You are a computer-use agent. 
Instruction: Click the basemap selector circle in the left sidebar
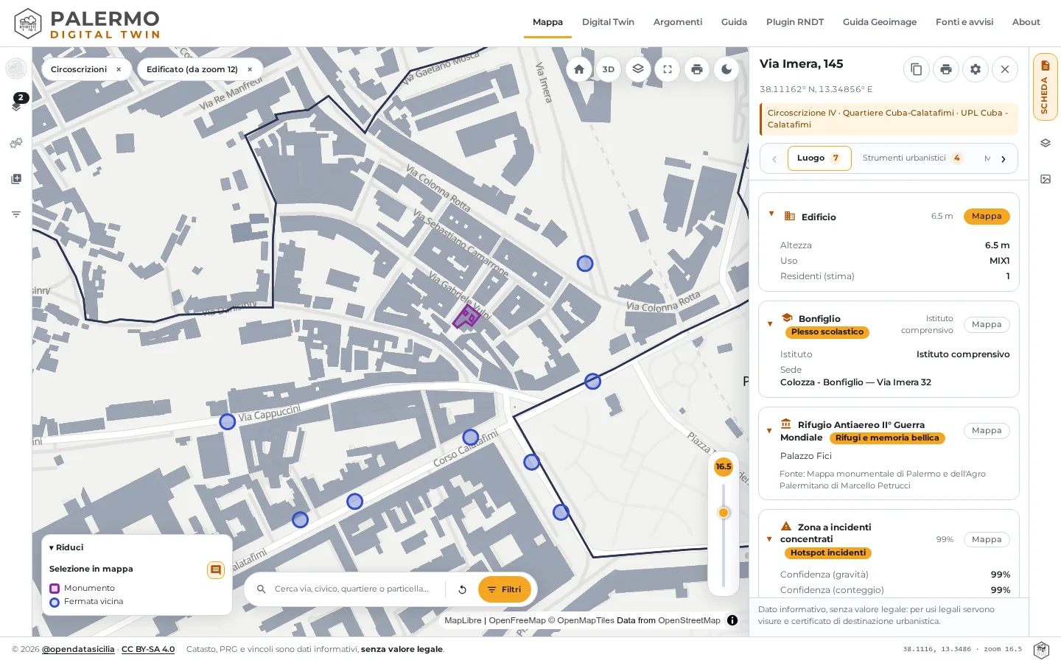(16, 69)
